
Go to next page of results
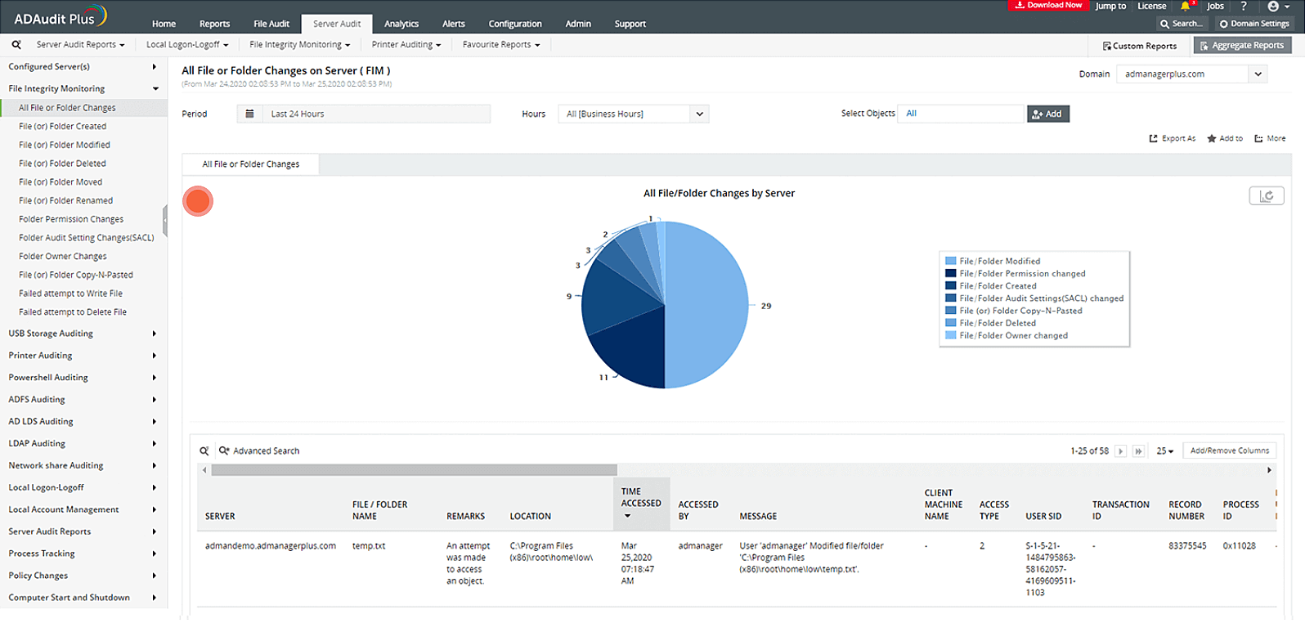pos(1121,451)
